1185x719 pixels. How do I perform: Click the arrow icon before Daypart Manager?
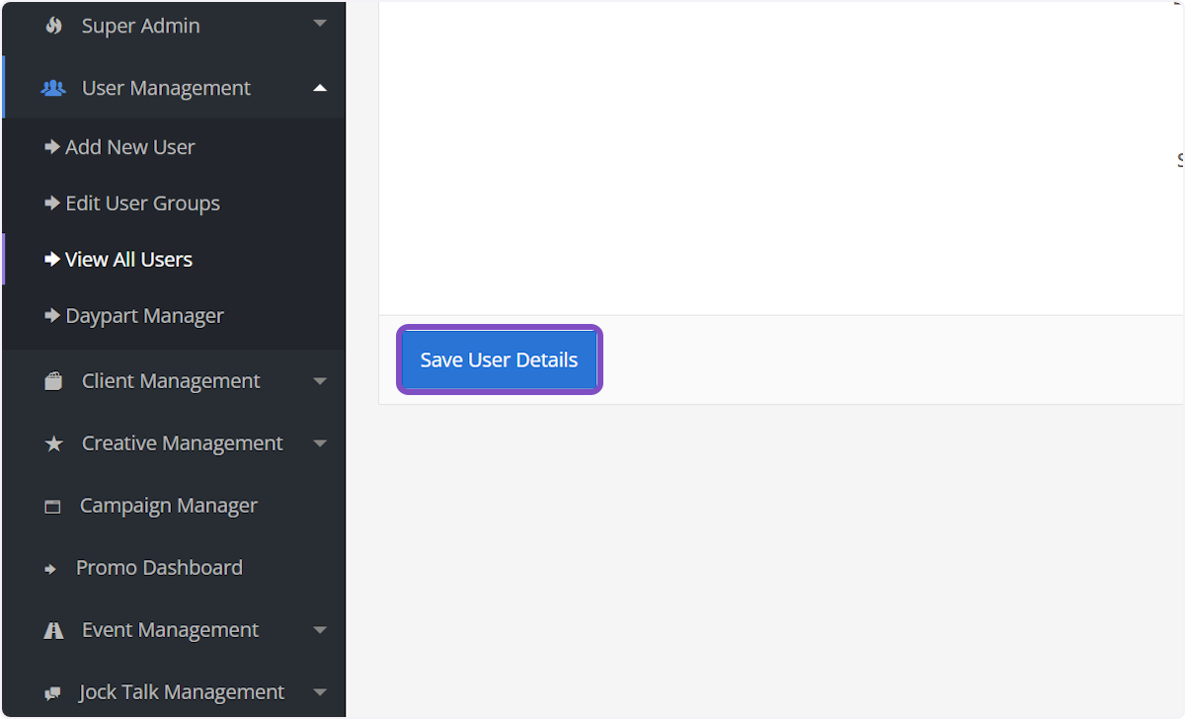pos(51,315)
